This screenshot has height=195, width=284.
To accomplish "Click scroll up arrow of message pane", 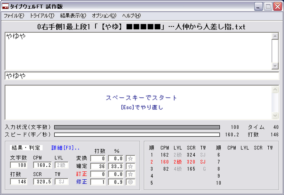I will click(275, 89).
